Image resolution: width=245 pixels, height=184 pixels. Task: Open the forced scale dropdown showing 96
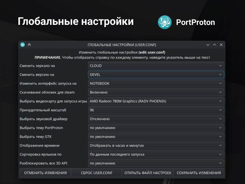tap(156, 110)
